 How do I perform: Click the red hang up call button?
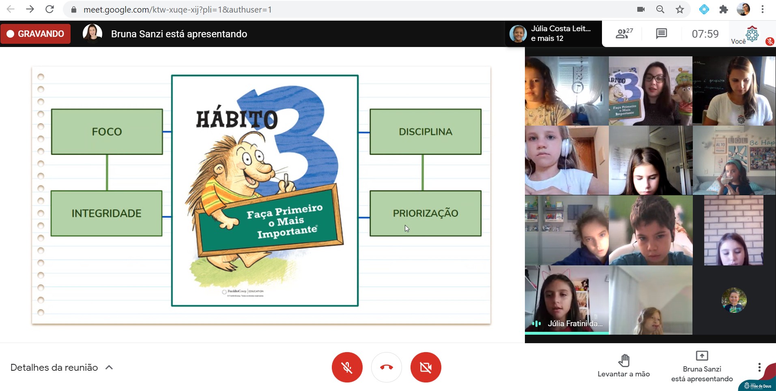[386, 367]
